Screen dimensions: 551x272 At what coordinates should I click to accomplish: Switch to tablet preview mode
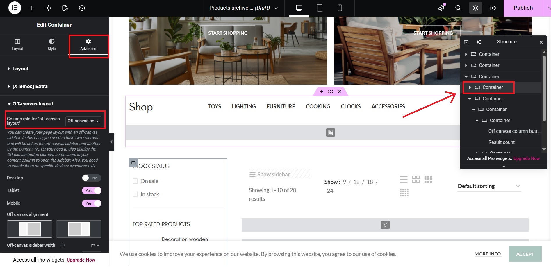pos(320,8)
